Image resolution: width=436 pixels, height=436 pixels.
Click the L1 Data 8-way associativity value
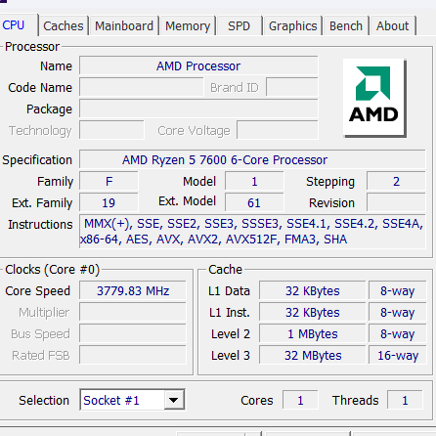398,290
